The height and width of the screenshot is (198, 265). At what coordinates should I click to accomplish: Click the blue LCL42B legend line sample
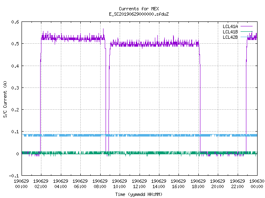246,37
